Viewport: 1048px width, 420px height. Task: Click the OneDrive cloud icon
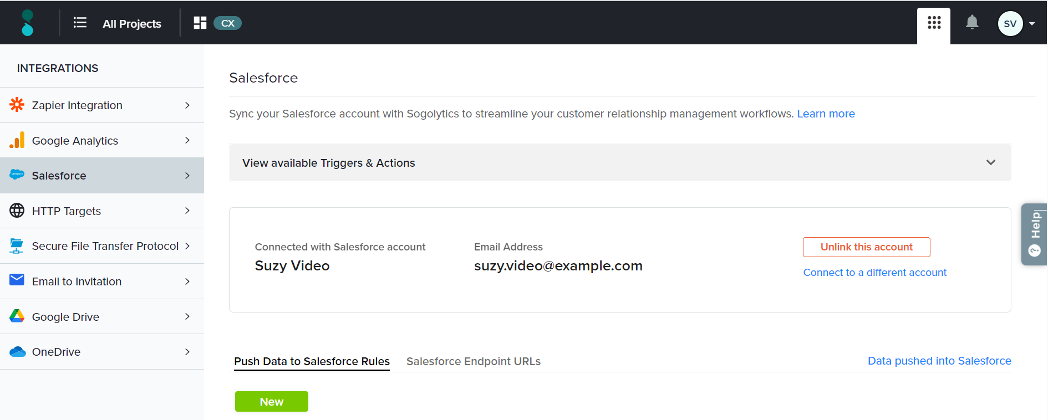[17, 352]
